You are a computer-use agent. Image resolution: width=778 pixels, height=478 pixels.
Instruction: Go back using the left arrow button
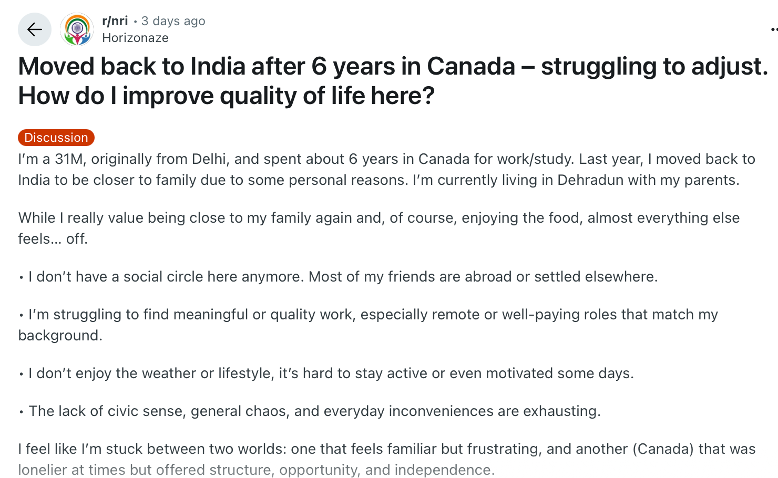[35, 29]
